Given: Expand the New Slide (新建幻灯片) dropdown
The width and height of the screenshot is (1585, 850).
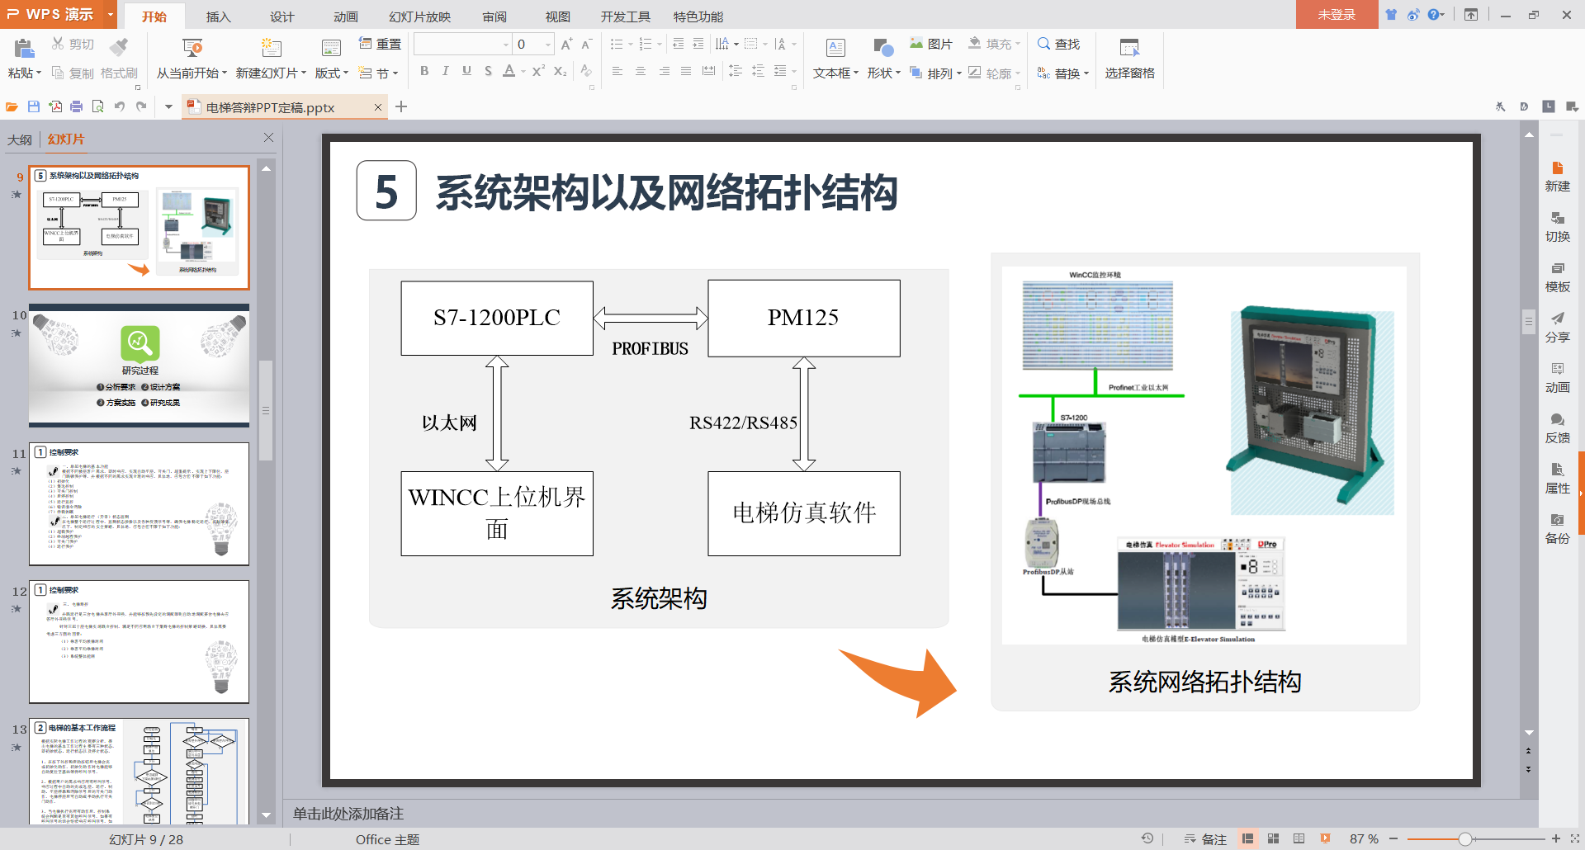Looking at the screenshot, I should [304, 73].
